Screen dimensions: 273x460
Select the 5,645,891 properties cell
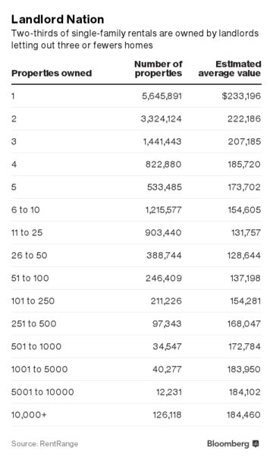pyautogui.click(x=162, y=96)
